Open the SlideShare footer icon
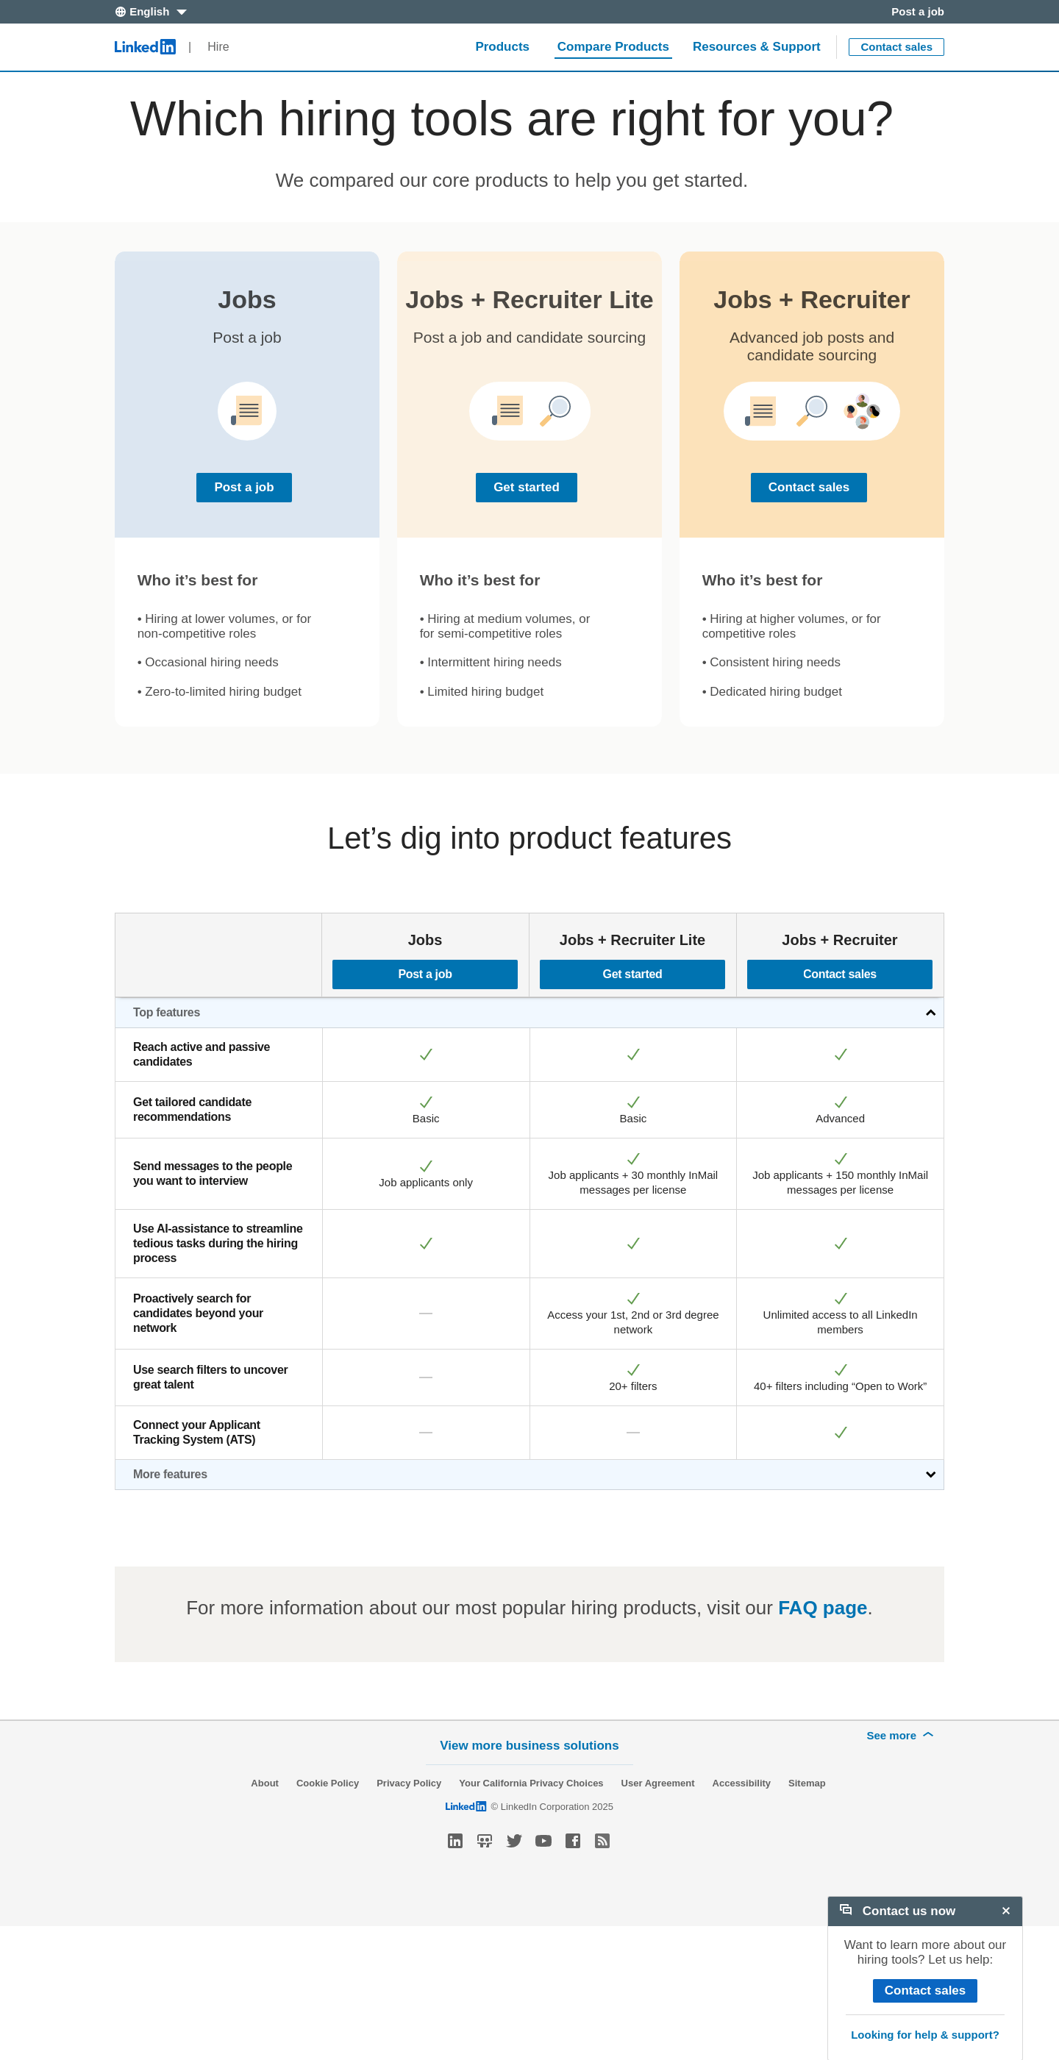This screenshot has width=1059, height=2060. (x=485, y=1841)
